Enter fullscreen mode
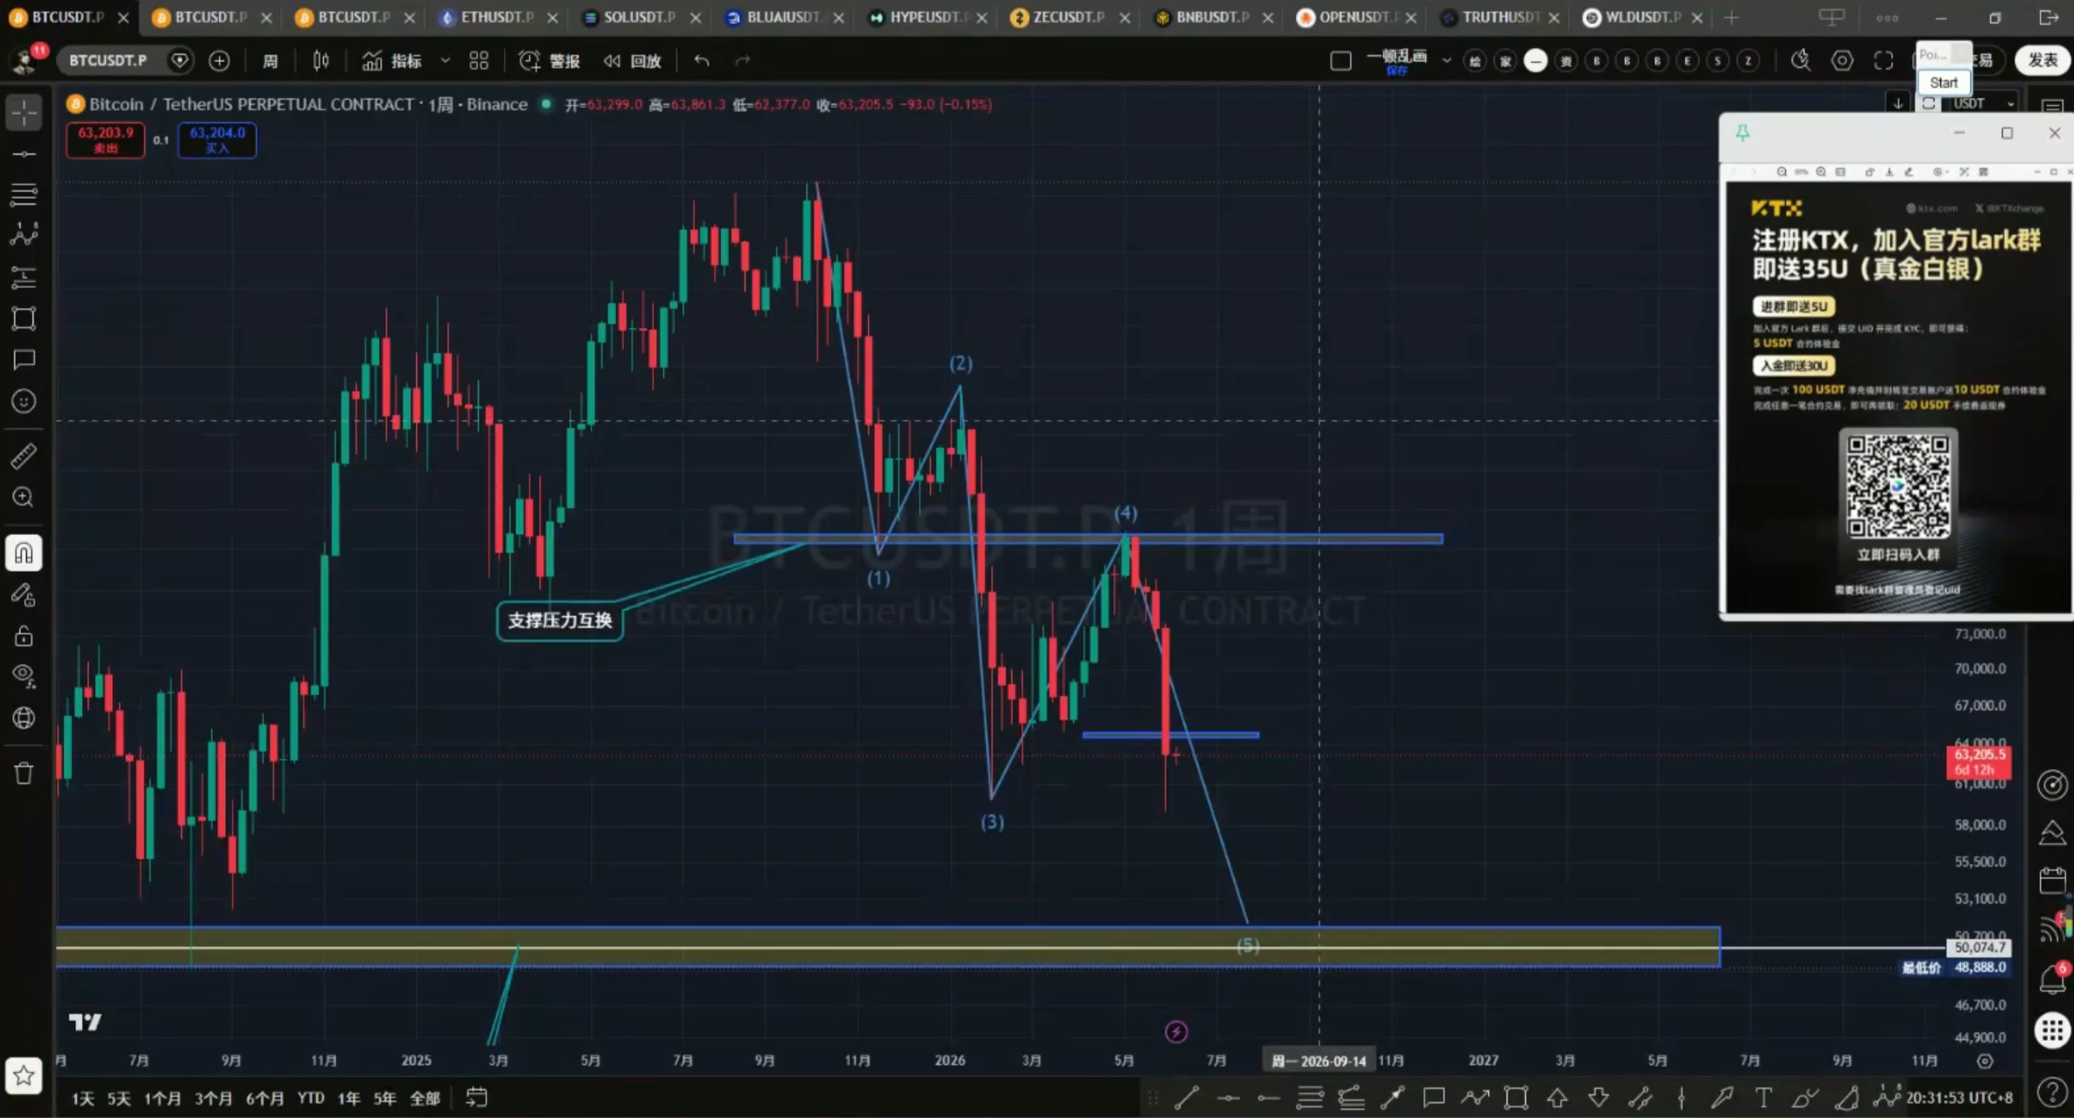This screenshot has height=1118, width=2074. click(x=1883, y=60)
